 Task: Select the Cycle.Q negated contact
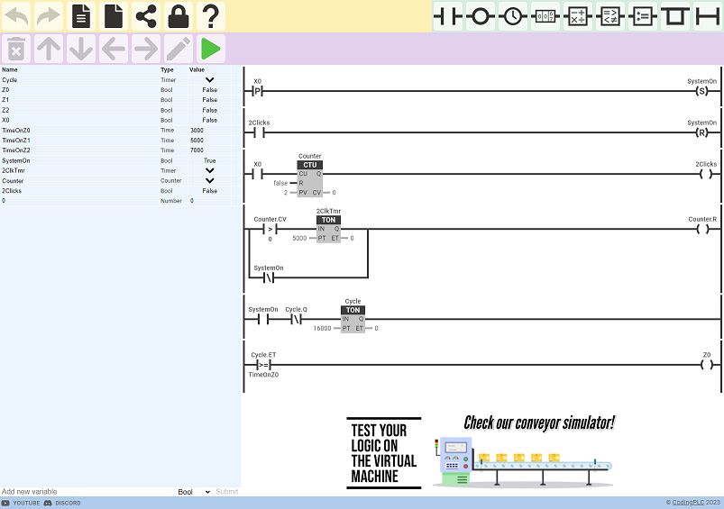click(x=296, y=319)
